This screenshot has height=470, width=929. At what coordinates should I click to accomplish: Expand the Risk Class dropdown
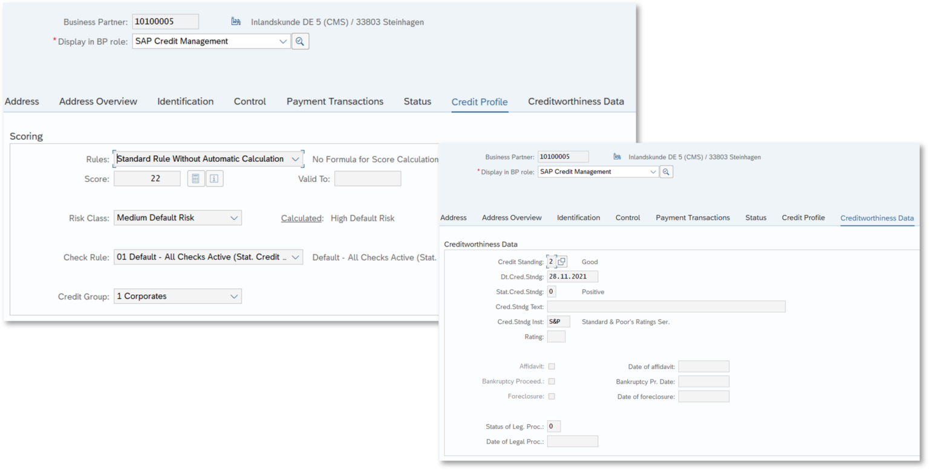pos(235,217)
